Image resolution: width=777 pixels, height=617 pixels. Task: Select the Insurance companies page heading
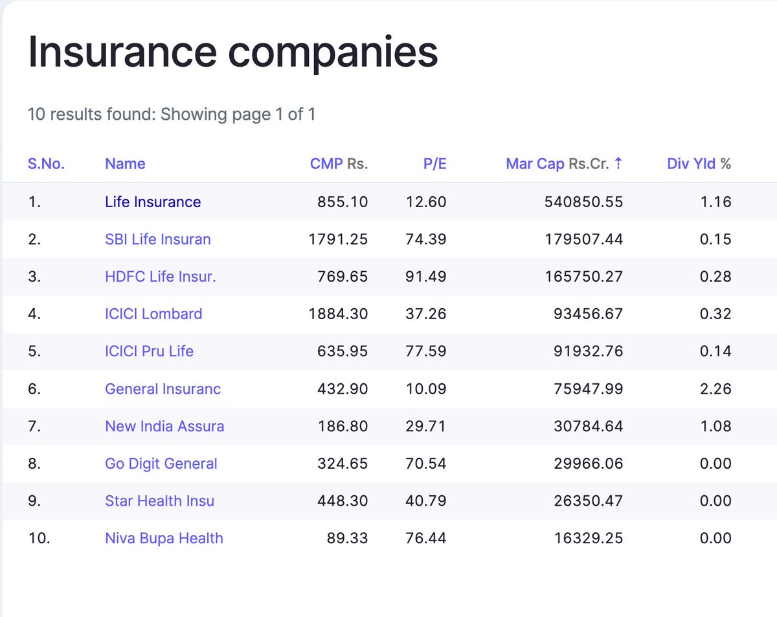(x=233, y=53)
